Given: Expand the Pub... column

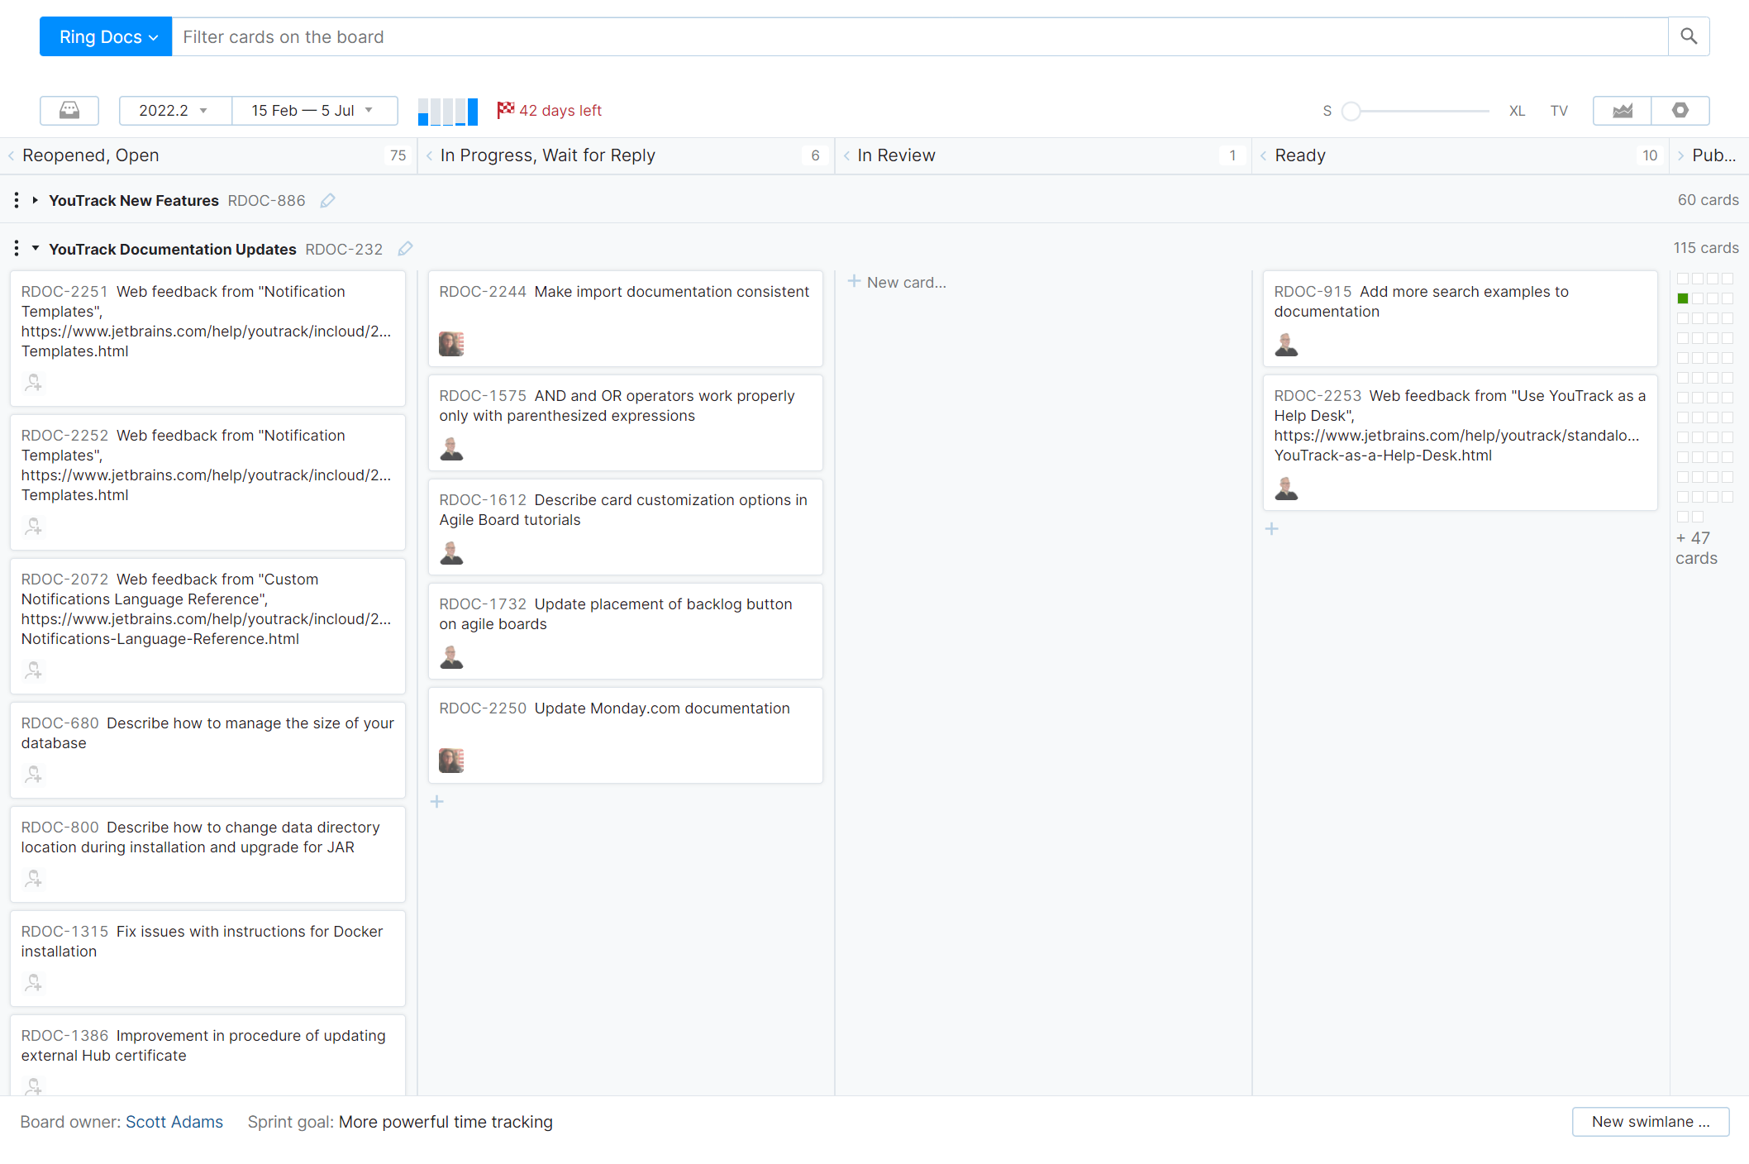Looking at the screenshot, I should coord(1680,156).
